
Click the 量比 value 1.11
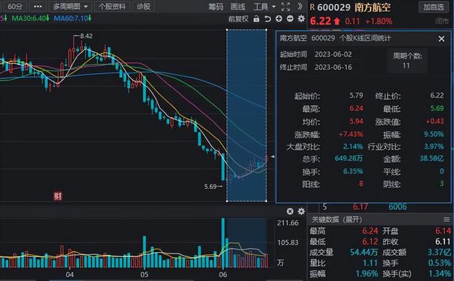click(x=370, y=262)
